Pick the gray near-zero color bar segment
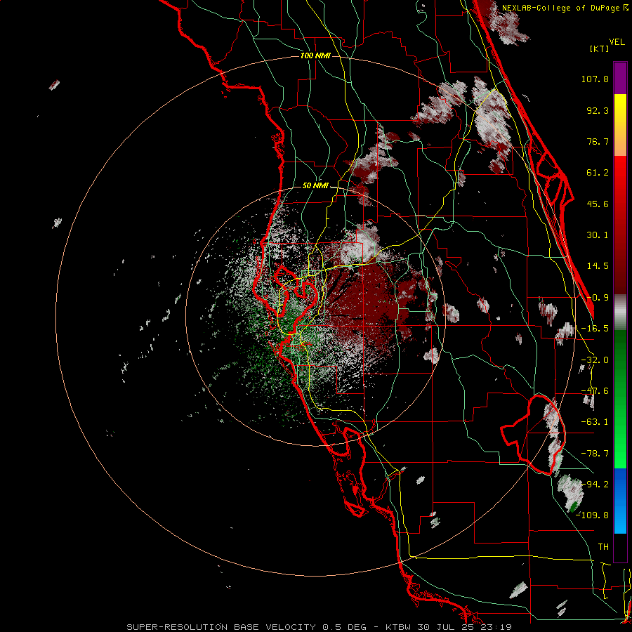Screen dimensions: 632x632 tap(620, 310)
